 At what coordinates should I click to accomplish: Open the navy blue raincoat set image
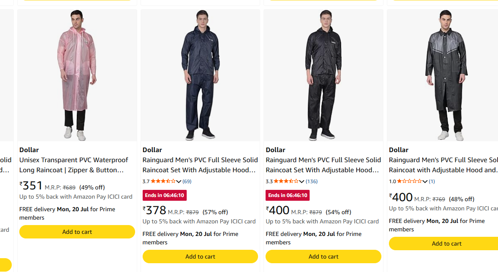[200, 75]
